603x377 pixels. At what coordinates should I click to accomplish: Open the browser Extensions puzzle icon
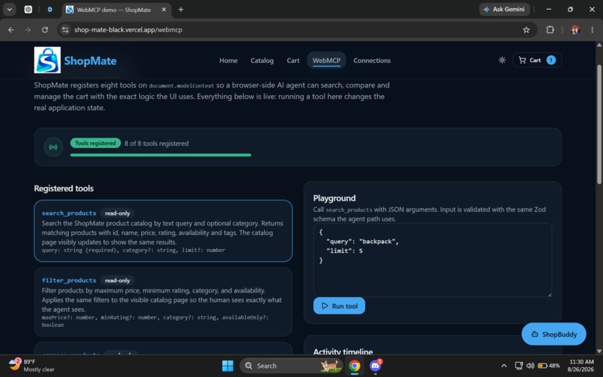point(550,30)
